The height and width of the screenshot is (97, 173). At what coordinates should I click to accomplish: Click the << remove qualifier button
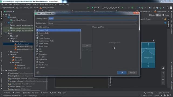point(87,49)
